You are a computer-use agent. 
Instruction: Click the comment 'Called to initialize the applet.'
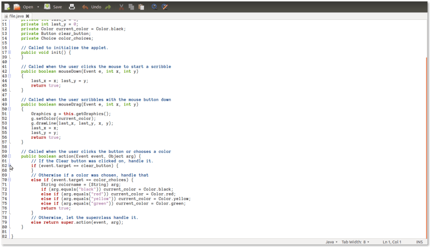[65, 48]
